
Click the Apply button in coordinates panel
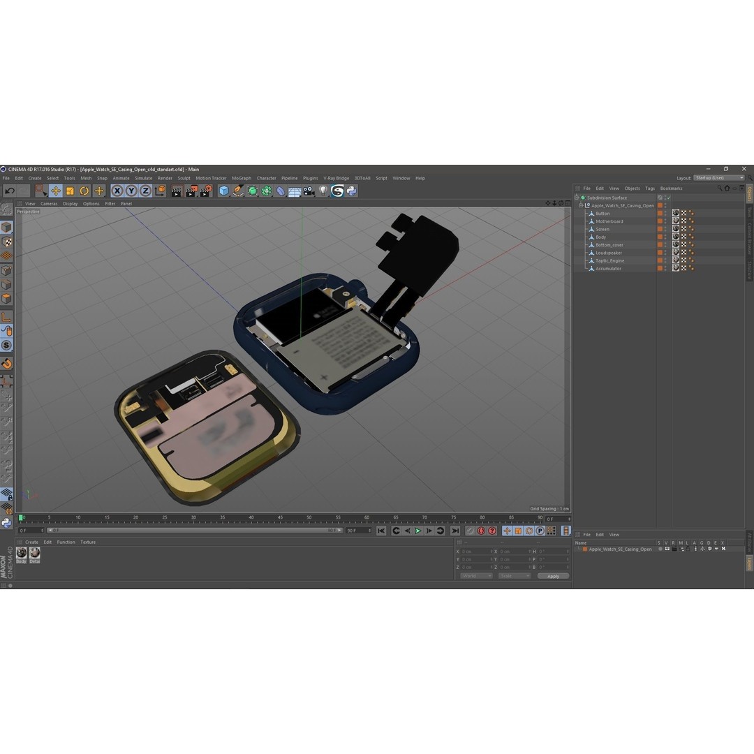pos(553,576)
